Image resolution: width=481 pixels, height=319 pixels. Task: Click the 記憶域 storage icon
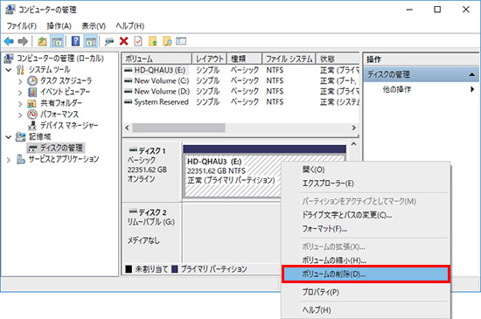21,136
